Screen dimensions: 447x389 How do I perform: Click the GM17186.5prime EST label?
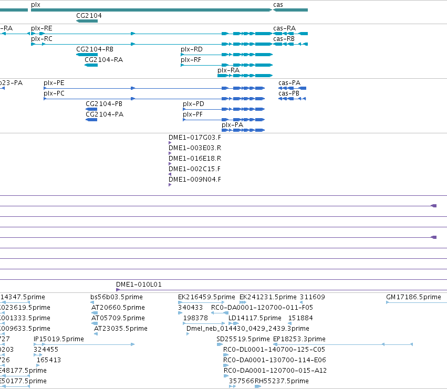413,297
